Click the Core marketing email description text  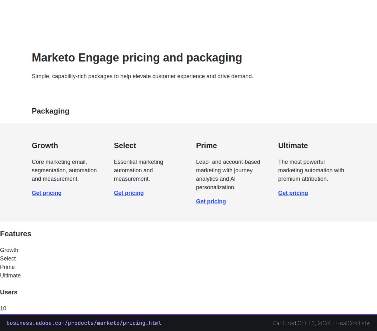pos(64,170)
